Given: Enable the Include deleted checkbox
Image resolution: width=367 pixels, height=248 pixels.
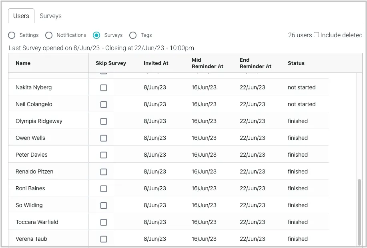Looking at the screenshot, I should [316, 35].
